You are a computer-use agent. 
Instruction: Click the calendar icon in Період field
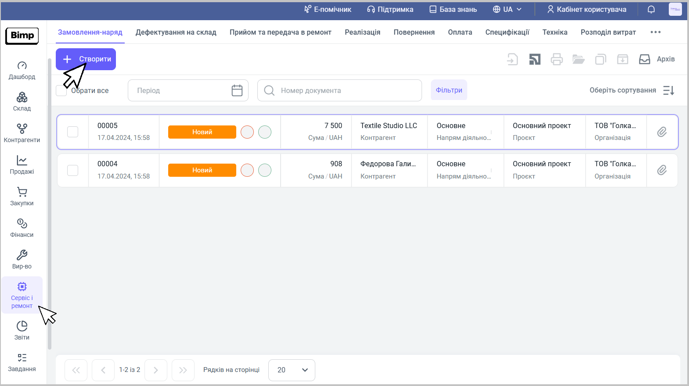click(237, 90)
